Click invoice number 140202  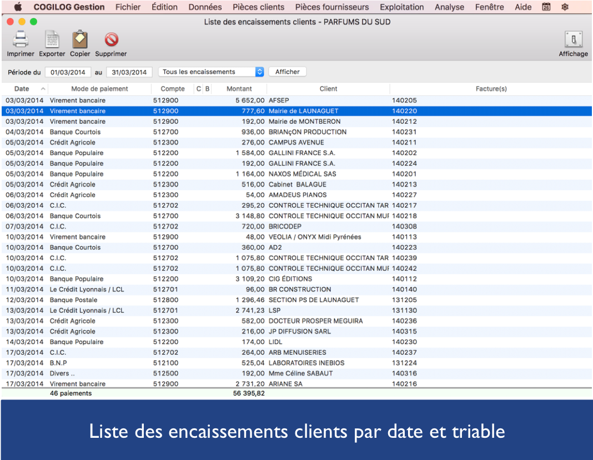tap(404, 153)
